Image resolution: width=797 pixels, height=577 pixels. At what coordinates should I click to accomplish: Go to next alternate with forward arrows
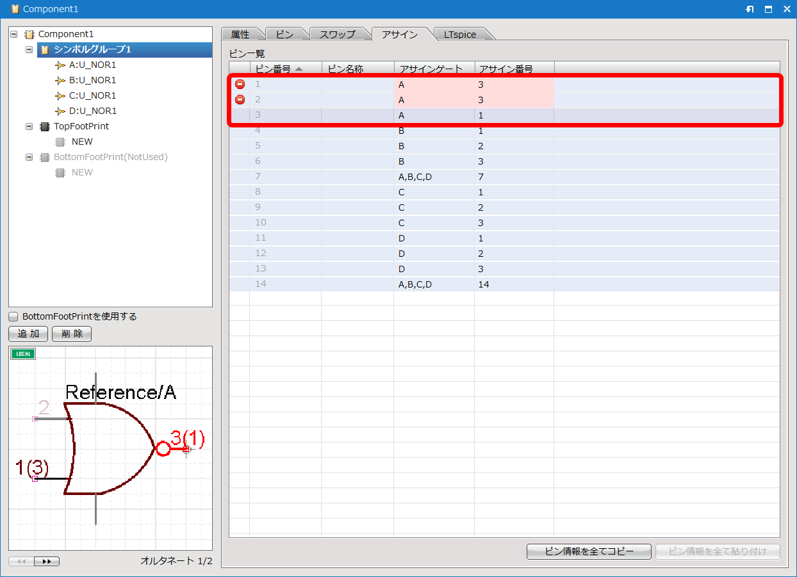click(47, 562)
